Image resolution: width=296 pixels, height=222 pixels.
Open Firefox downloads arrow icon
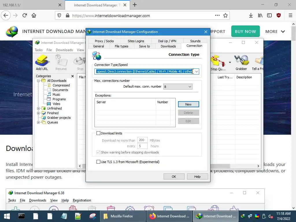tap(251, 16)
